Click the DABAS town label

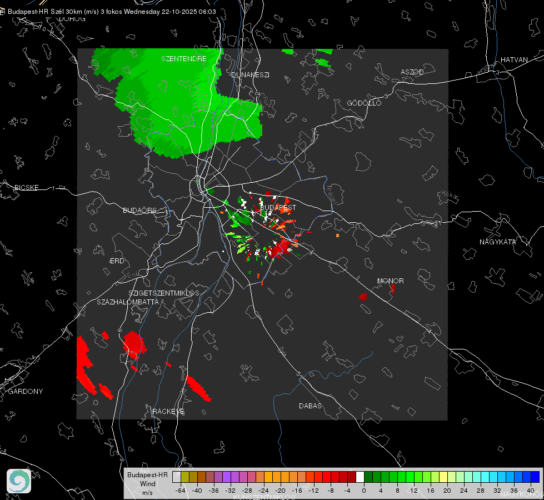click(x=310, y=406)
